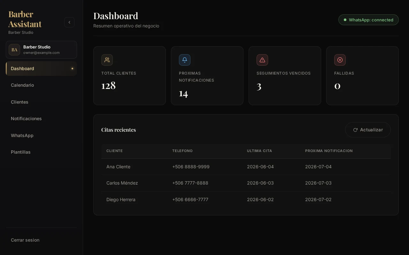Open the Dashboard menu item
The height and width of the screenshot is (255, 409).
pyautogui.click(x=41, y=69)
